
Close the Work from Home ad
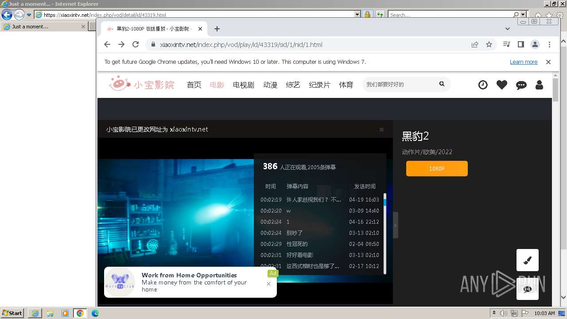[x=268, y=284]
